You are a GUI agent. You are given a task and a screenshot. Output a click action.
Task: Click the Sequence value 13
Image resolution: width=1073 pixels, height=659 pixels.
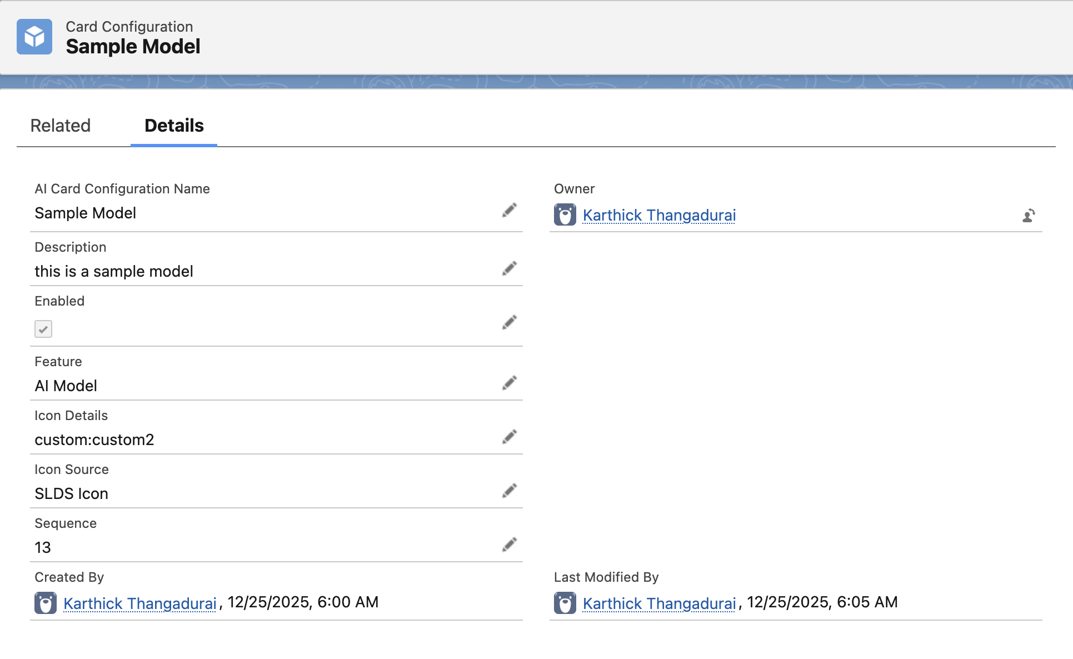[43, 548]
